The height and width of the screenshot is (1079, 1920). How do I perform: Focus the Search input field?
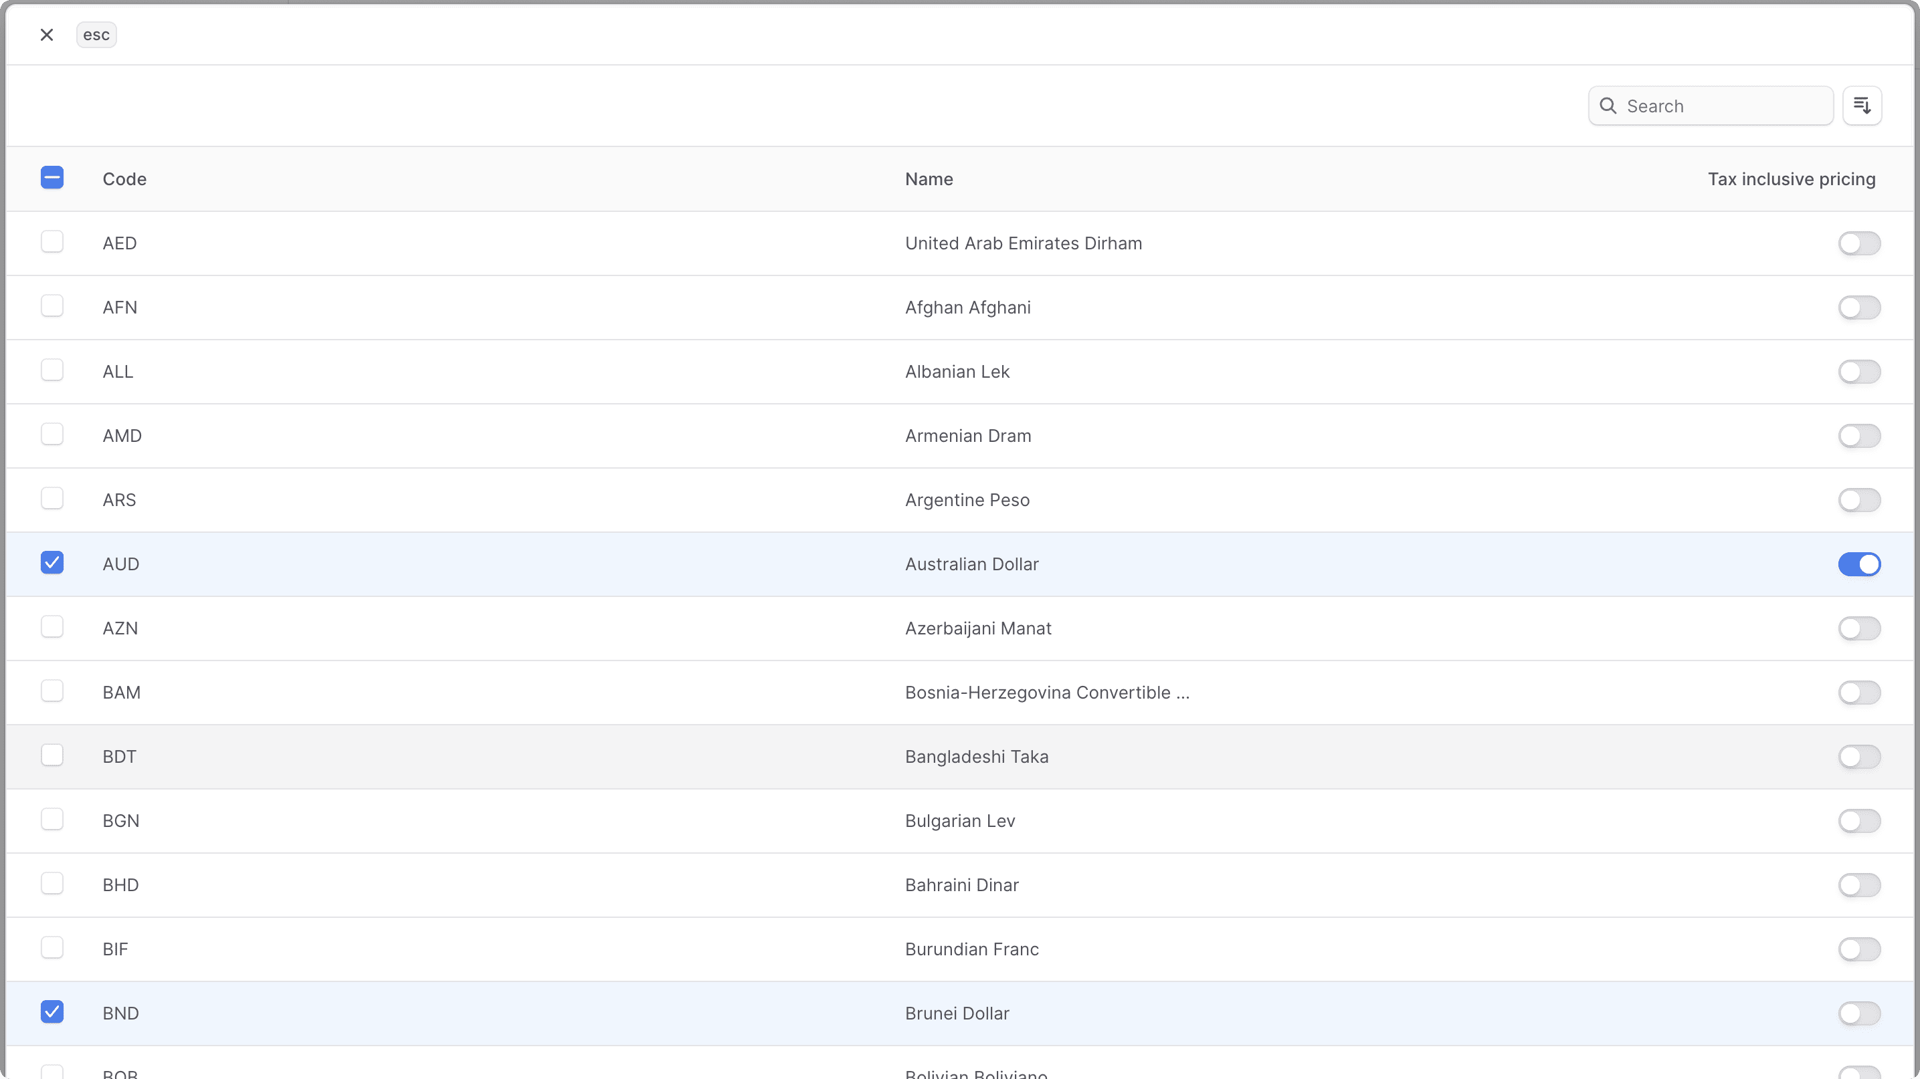pyautogui.click(x=1723, y=106)
